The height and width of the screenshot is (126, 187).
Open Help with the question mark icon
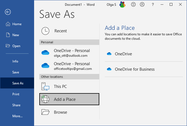click(x=153, y=5)
